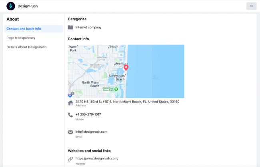
Task: Click the Websites and social links heading
Action: pyautogui.click(x=89, y=151)
